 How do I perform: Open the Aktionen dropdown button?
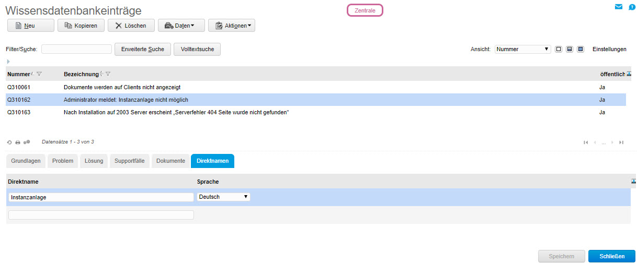[x=232, y=26]
